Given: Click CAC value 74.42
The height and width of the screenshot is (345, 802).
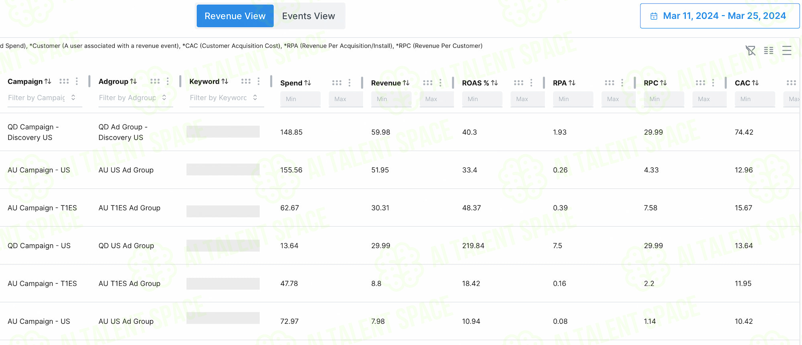Looking at the screenshot, I should [744, 132].
